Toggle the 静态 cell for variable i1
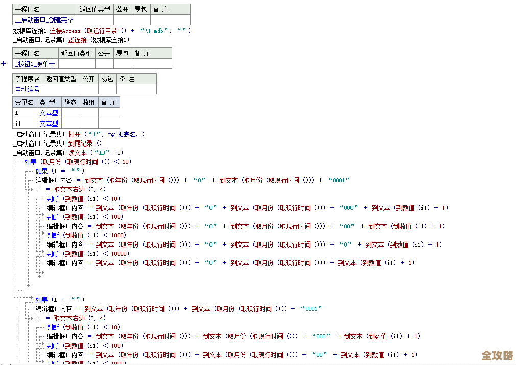516x365 pixels. pos(71,124)
